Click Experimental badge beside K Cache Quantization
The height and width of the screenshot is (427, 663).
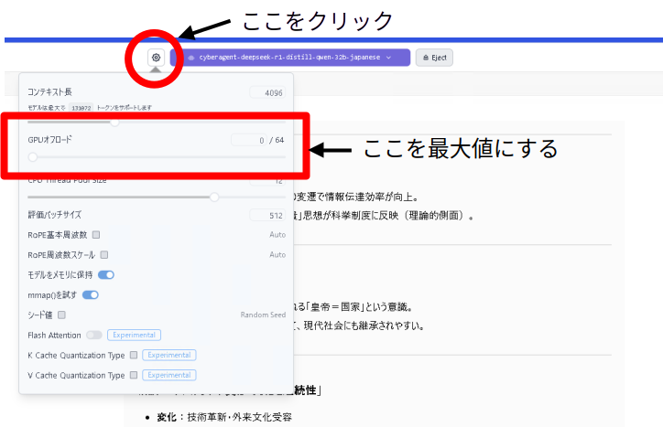(x=169, y=355)
